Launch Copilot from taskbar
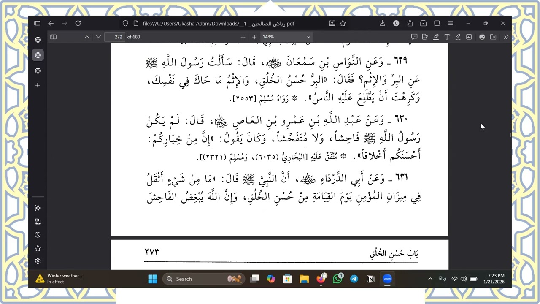The image size is (540, 304). click(x=271, y=279)
